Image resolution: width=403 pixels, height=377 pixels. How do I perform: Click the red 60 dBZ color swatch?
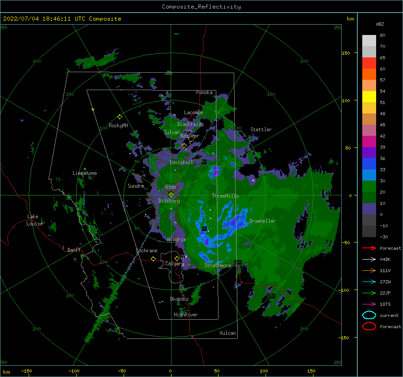pos(369,63)
